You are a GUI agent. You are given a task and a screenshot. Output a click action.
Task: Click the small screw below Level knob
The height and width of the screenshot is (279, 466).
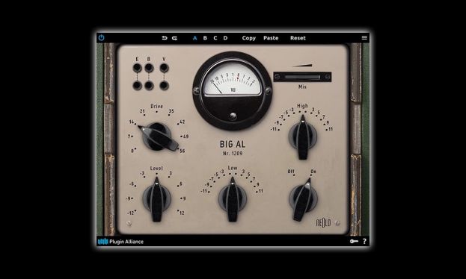click(129, 224)
